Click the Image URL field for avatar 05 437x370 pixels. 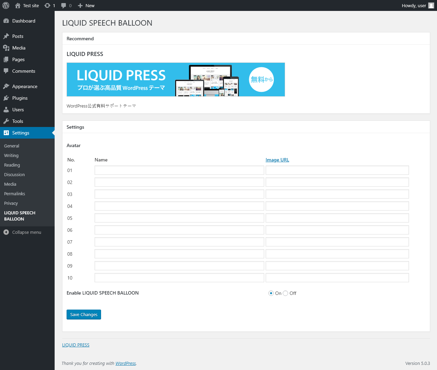337,218
